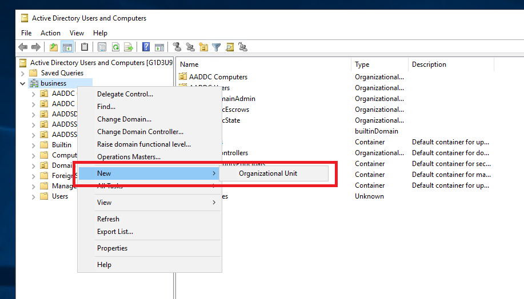Open the Help menu in menu bar
Screen dimensions: 524x299
coord(100,33)
